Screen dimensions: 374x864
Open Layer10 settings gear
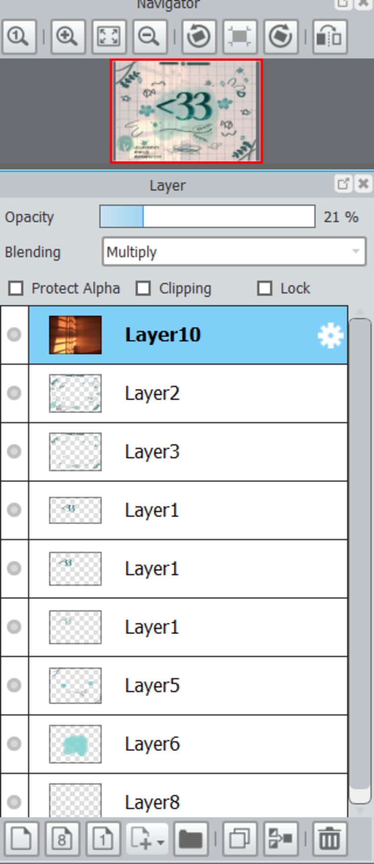pos(331,335)
